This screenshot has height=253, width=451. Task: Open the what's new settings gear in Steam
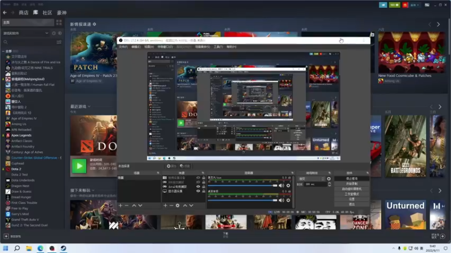coord(94,24)
